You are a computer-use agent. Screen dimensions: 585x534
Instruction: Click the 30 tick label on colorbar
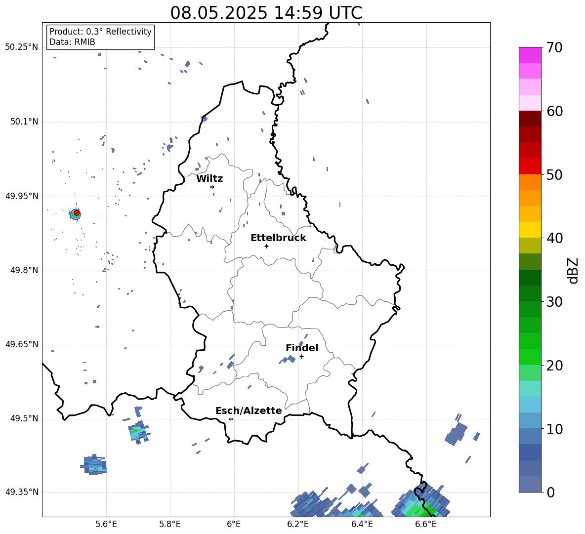coord(554,302)
